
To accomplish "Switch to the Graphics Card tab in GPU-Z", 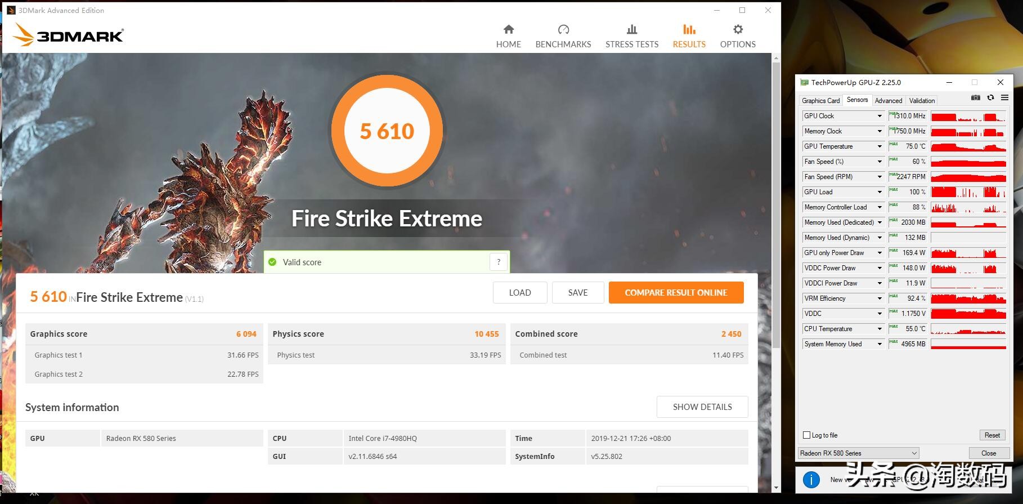I will [821, 100].
